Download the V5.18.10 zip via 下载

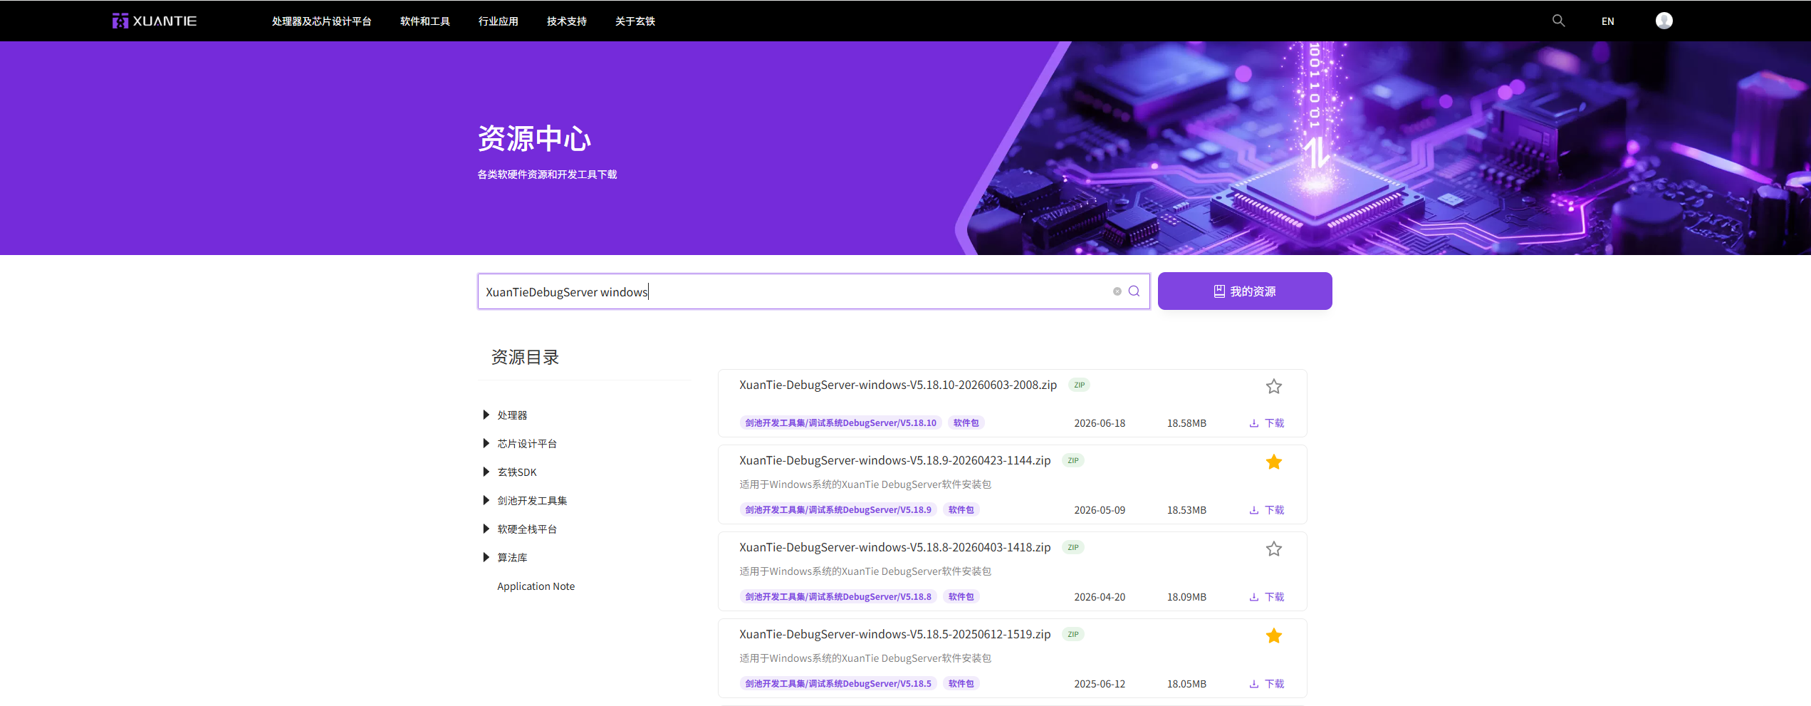[x=1267, y=423]
